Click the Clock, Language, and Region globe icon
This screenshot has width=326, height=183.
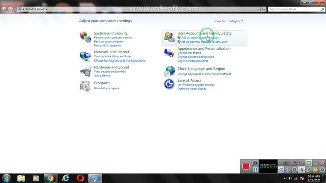click(x=169, y=71)
